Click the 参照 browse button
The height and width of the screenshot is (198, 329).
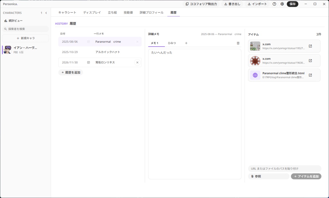269,176
